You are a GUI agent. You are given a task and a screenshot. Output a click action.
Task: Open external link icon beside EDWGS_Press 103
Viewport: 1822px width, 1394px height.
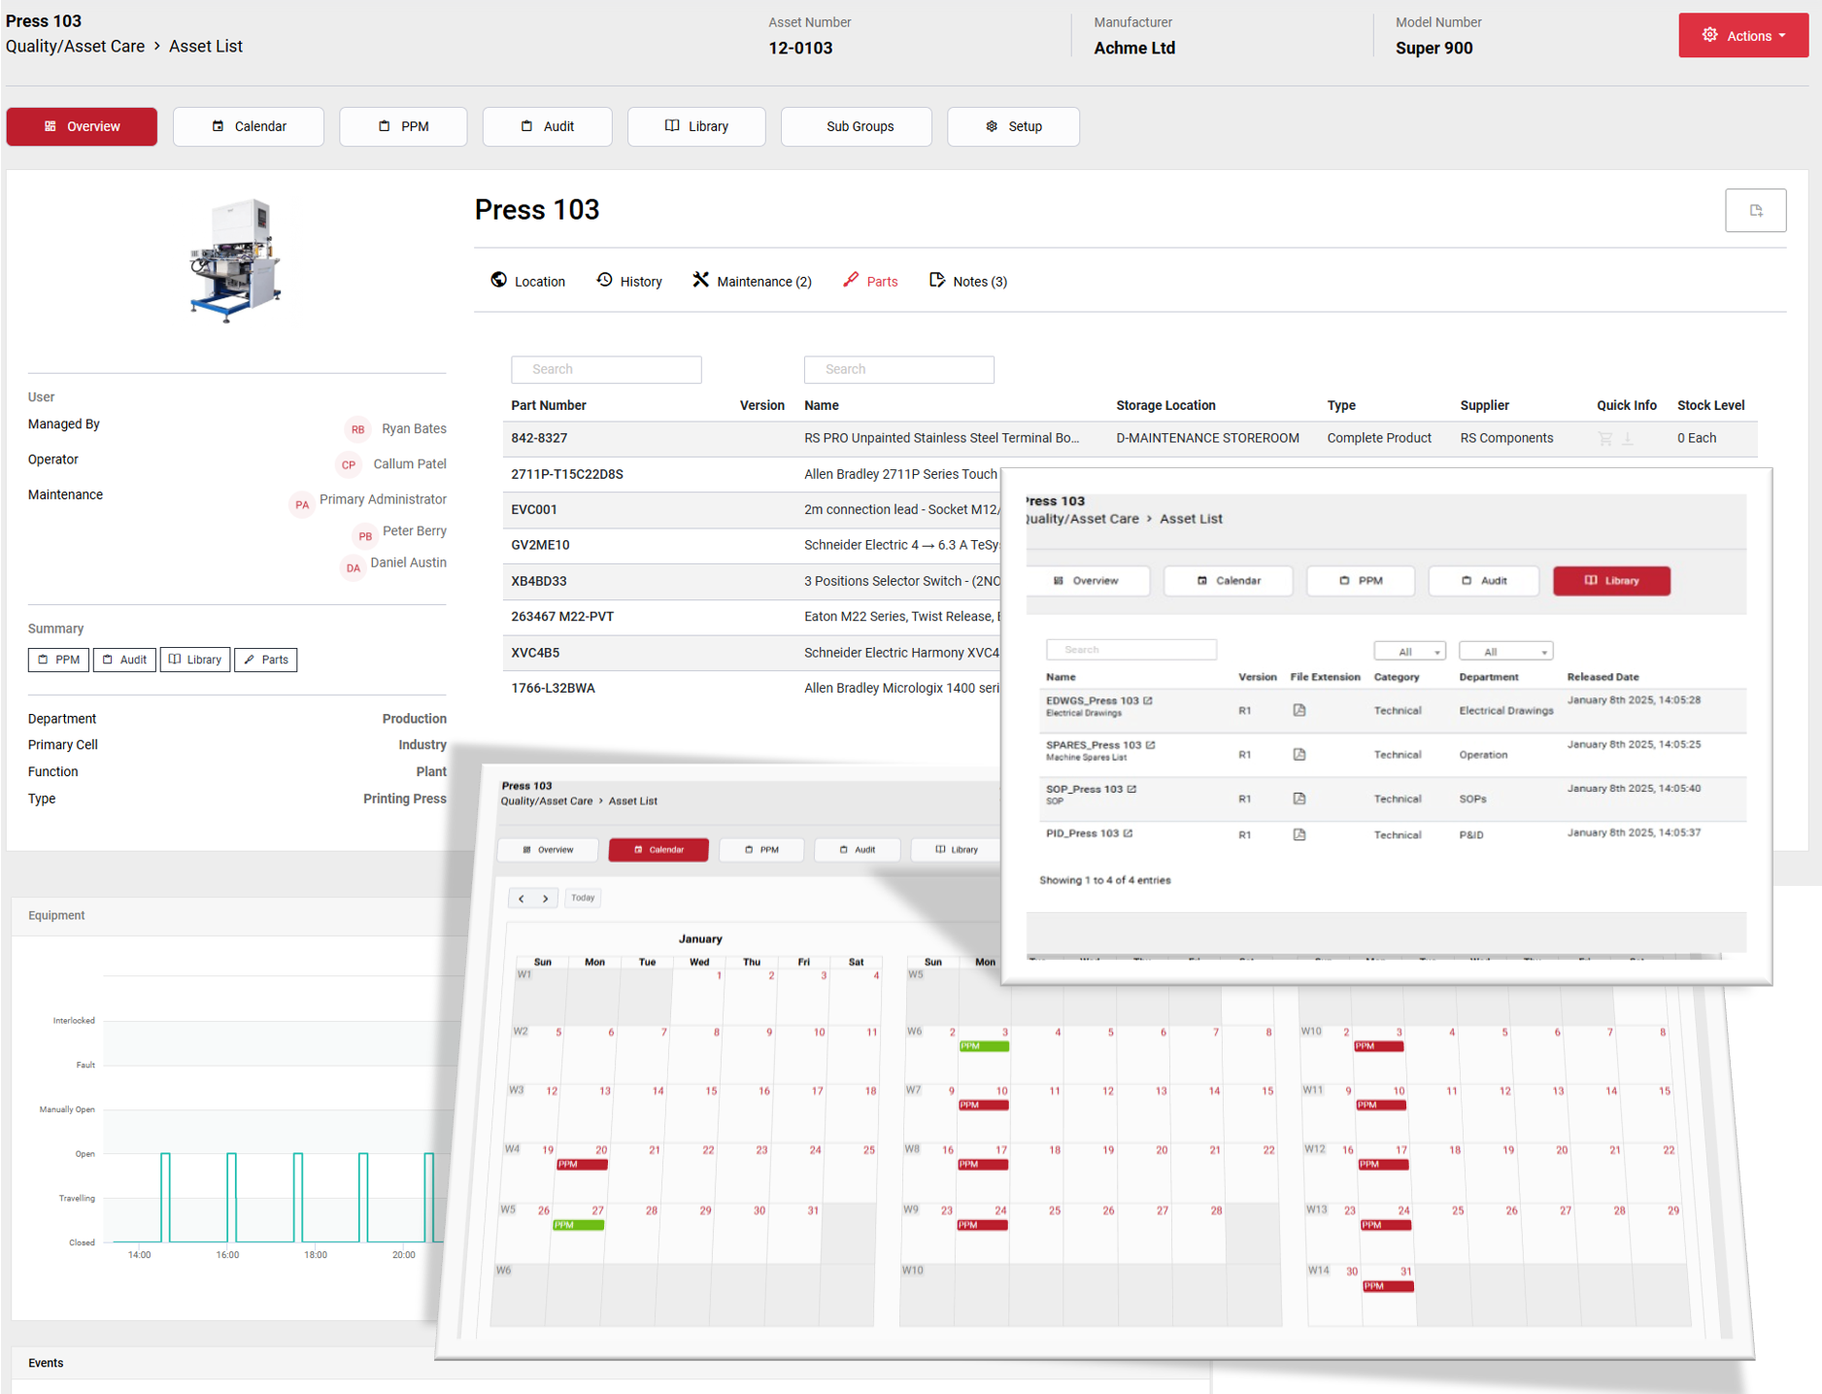[x=1148, y=700]
